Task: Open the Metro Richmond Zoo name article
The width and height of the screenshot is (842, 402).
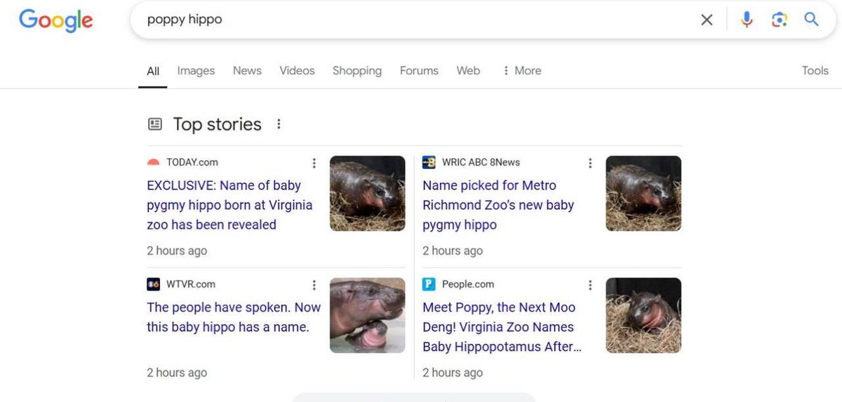Action: click(498, 205)
